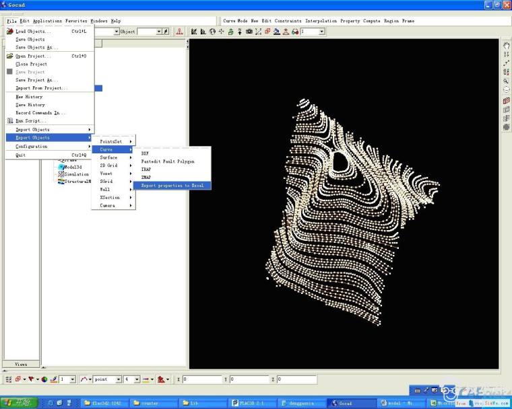Click the Run Script icon
This screenshot has width=512, height=409.
pos(10,121)
